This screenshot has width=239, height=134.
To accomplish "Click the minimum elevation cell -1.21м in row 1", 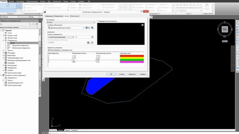I will pyautogui.click(x=74, y=56).
